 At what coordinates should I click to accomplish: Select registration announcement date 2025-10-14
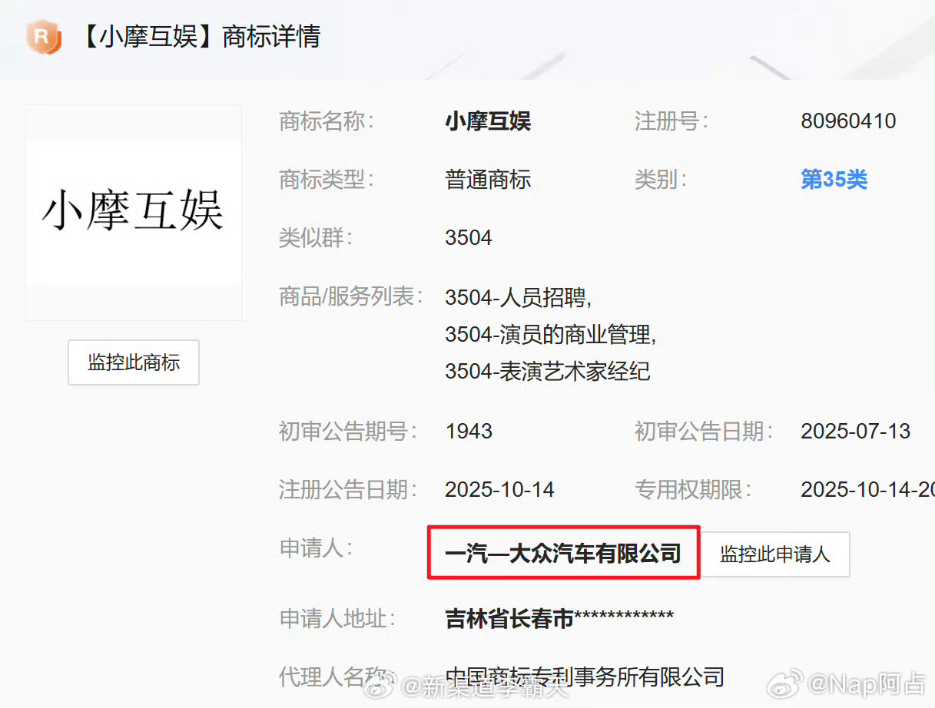[x=499, y=489]
